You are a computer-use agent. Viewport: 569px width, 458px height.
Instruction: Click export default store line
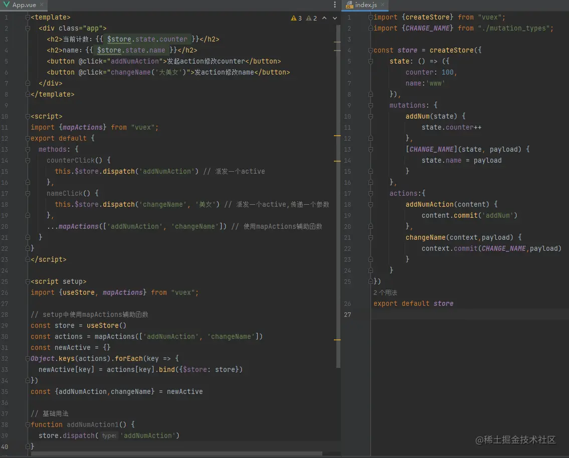coord(413,303)
